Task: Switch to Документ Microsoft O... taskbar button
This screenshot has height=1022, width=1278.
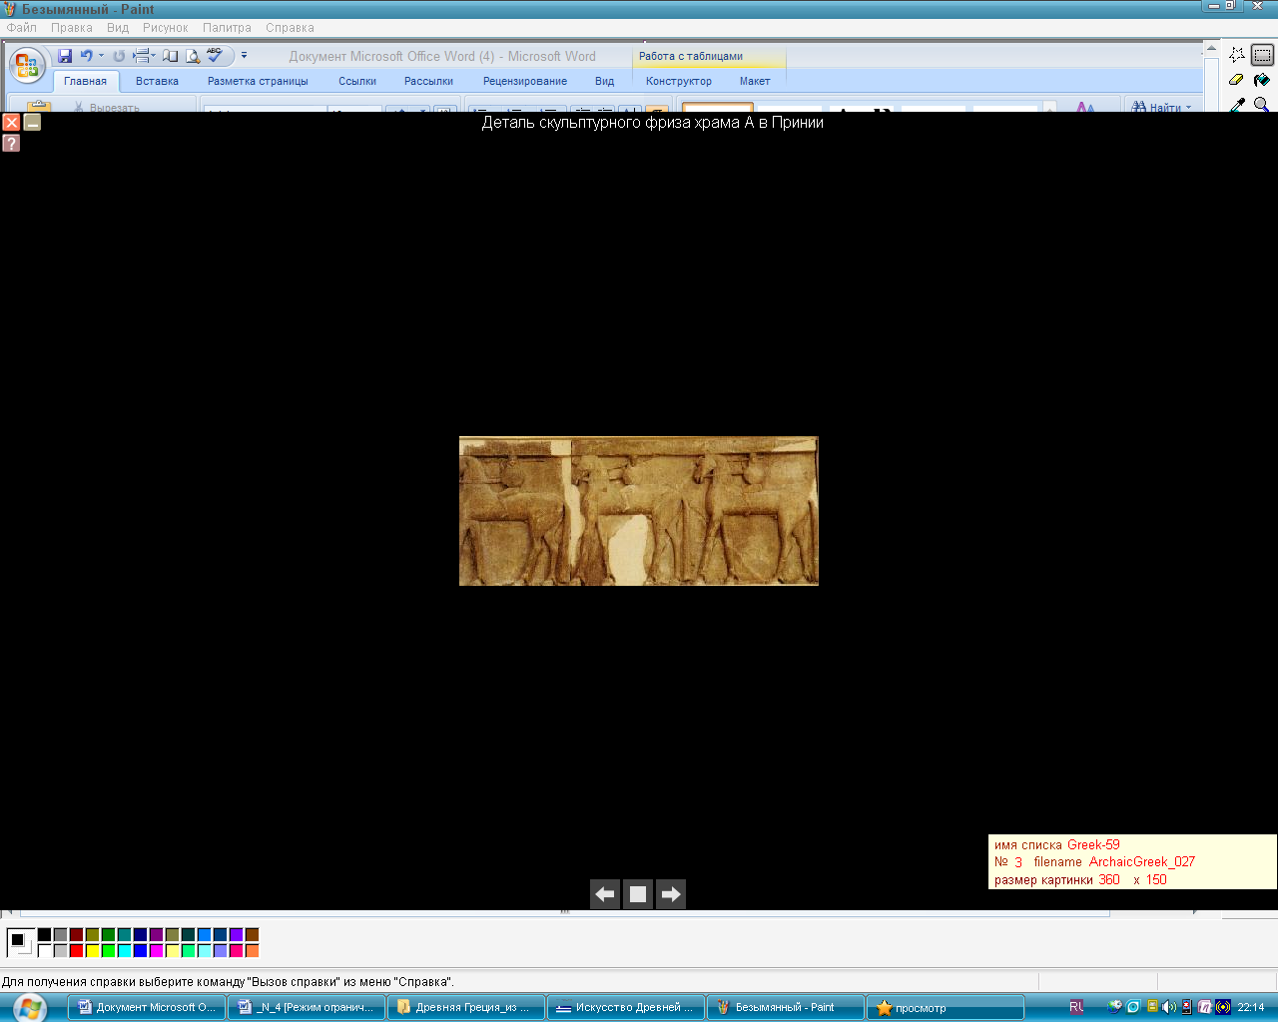Action: coord(147,1007)
